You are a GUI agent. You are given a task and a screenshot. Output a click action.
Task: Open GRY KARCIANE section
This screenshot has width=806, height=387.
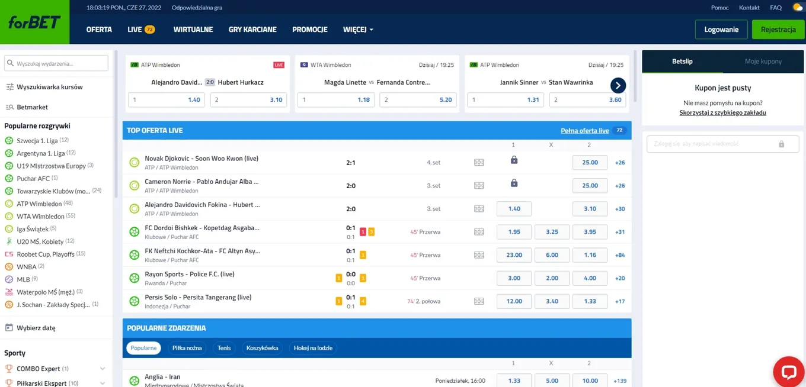pyautogui.click(x=252, y=30)
